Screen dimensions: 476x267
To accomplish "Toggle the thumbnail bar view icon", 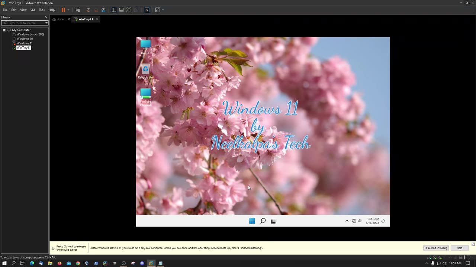I will point(121,10).
